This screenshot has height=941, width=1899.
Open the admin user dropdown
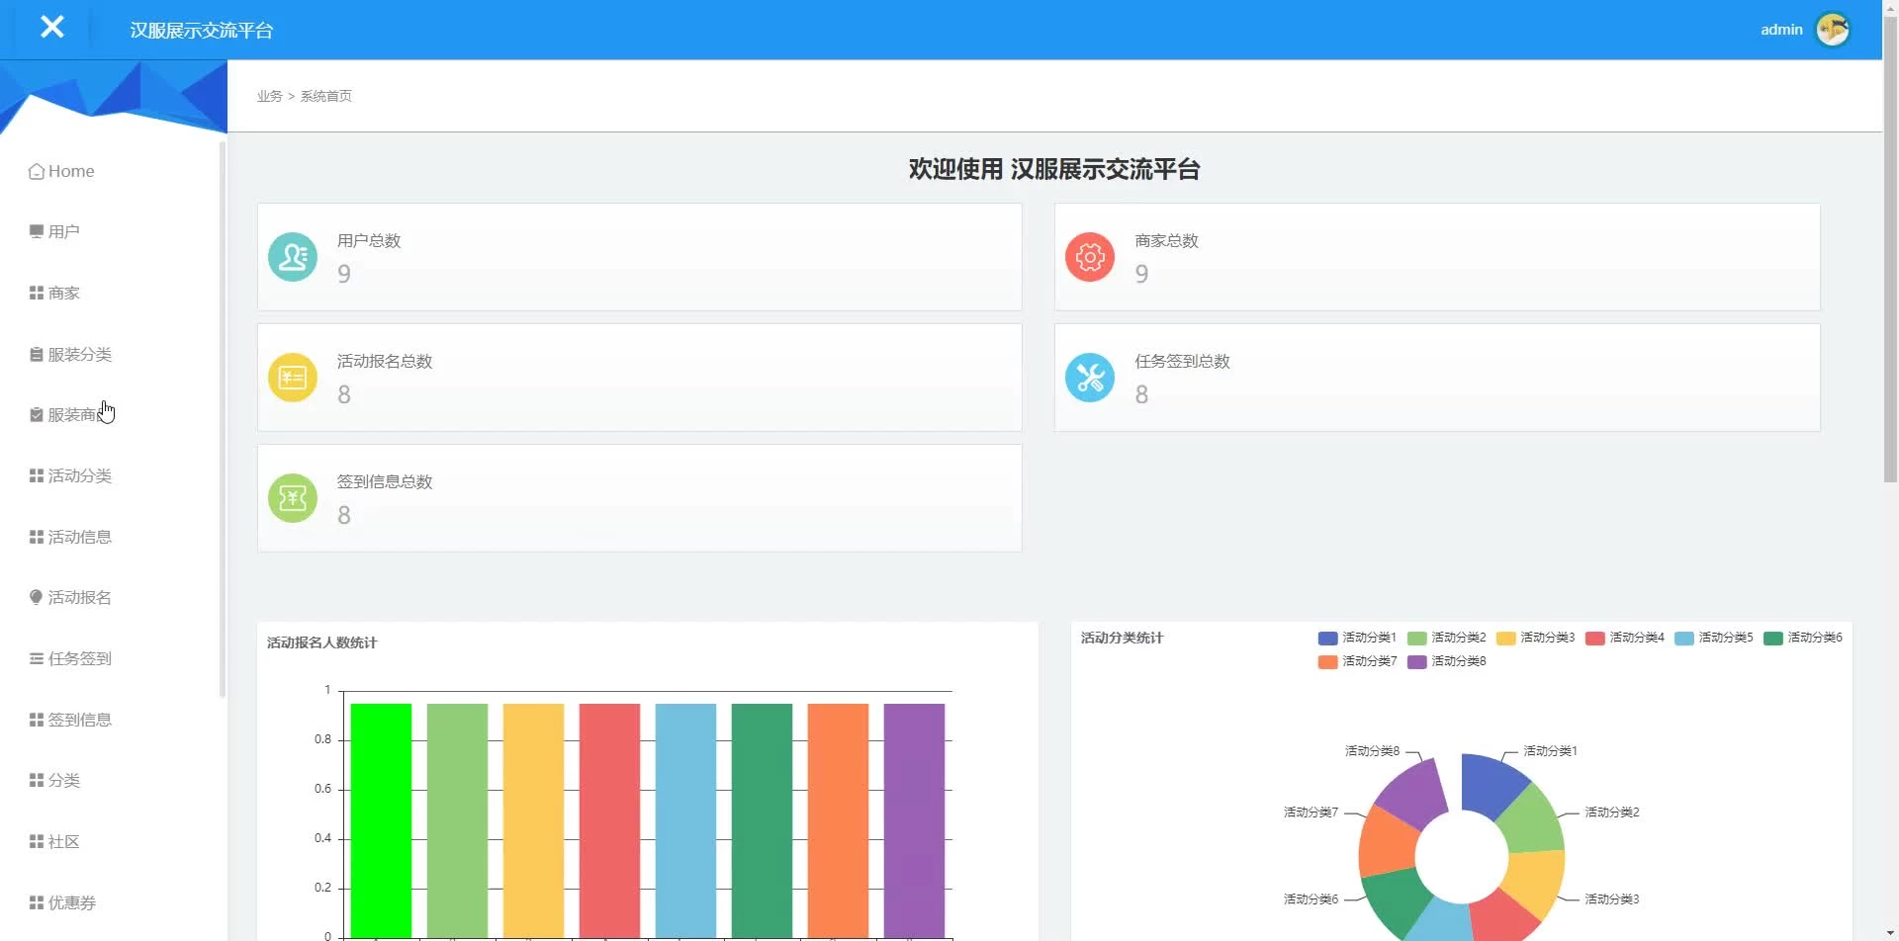tap(1780, 30)
